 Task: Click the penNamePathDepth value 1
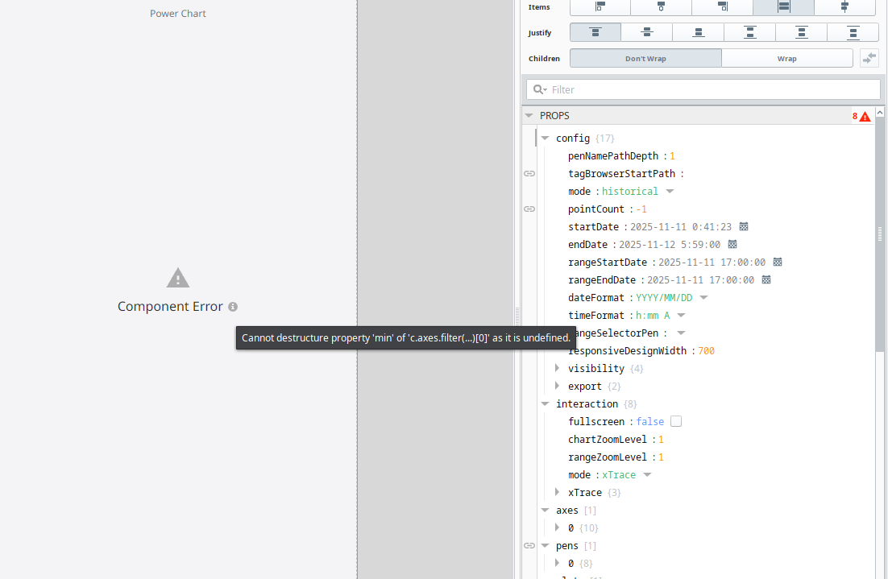tap(672, 156)
